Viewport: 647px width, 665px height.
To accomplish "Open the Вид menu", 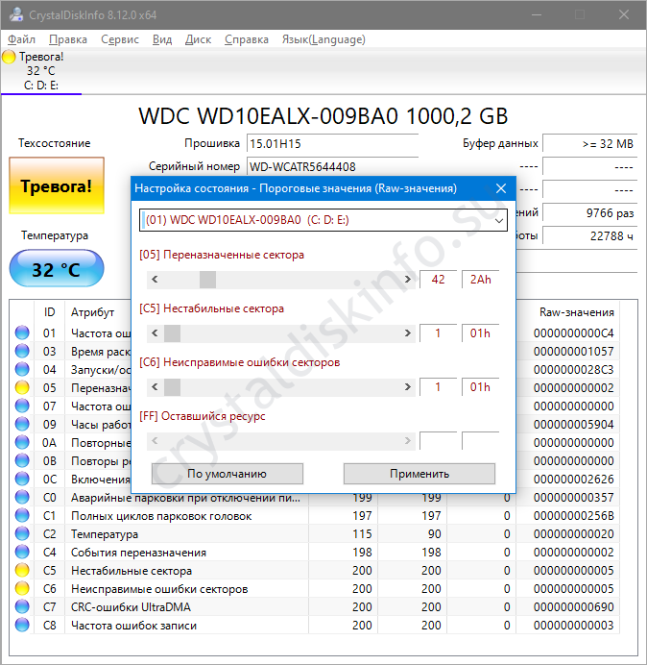I will (162, 39).
